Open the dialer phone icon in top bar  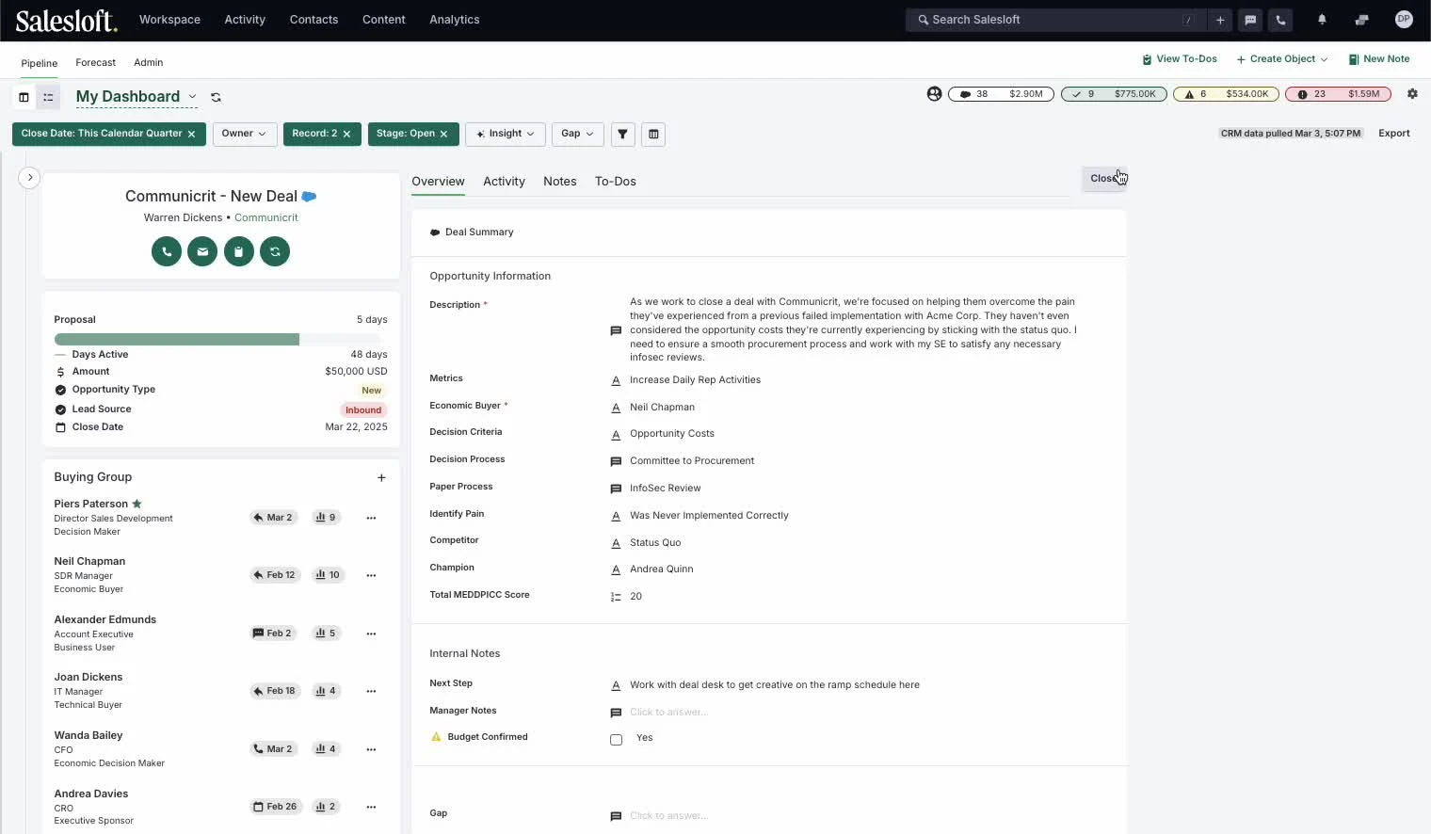pos(1280,20)
